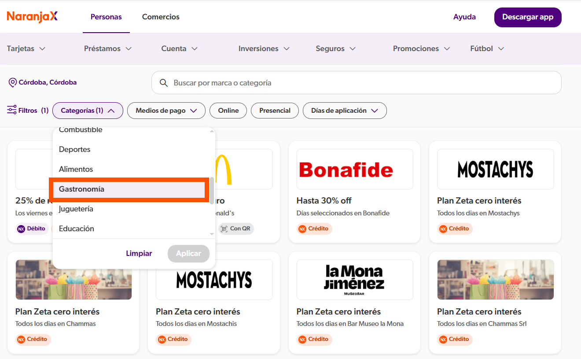The width and height of the screenshot is (581, 359).
Task: Click the NX Crédito badge on the Mostachys card
Action: click(455, 229)
